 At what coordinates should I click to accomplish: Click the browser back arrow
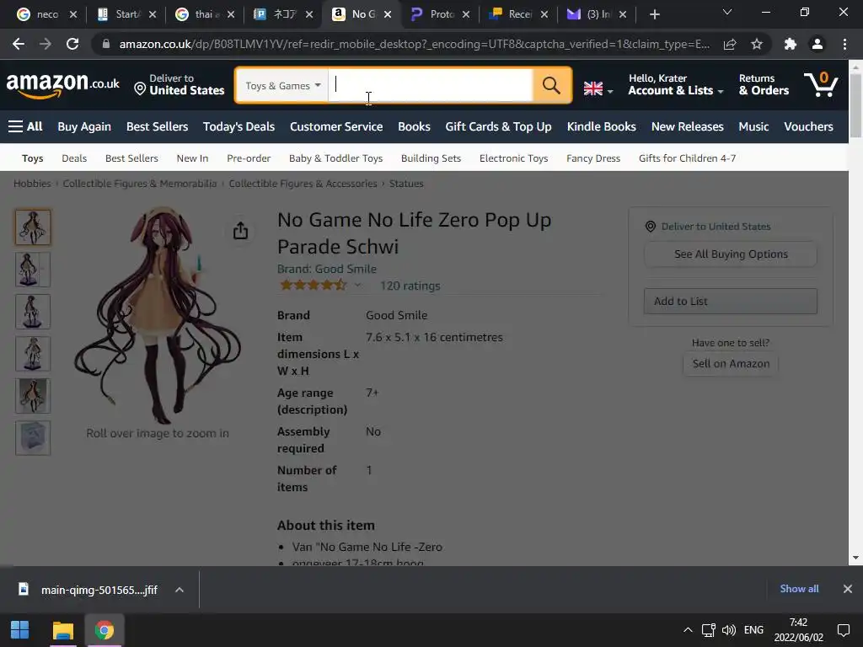[19, 44]
